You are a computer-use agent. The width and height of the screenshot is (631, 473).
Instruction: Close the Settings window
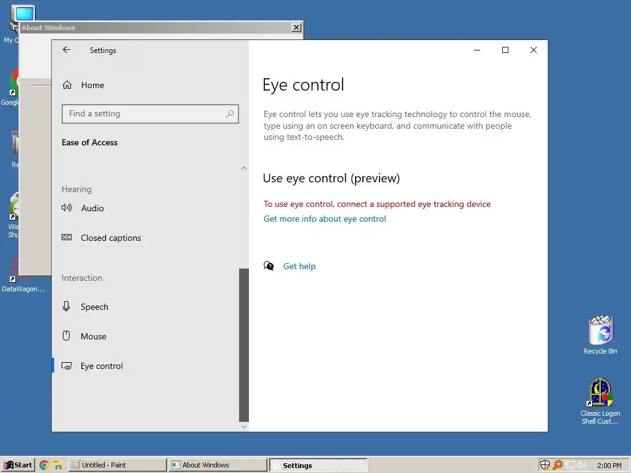point(534,50)
